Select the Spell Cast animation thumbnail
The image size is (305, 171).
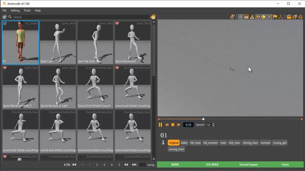(x=58, y=43)
